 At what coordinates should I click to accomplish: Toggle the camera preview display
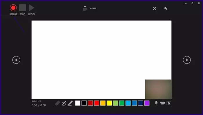point(169,103)
